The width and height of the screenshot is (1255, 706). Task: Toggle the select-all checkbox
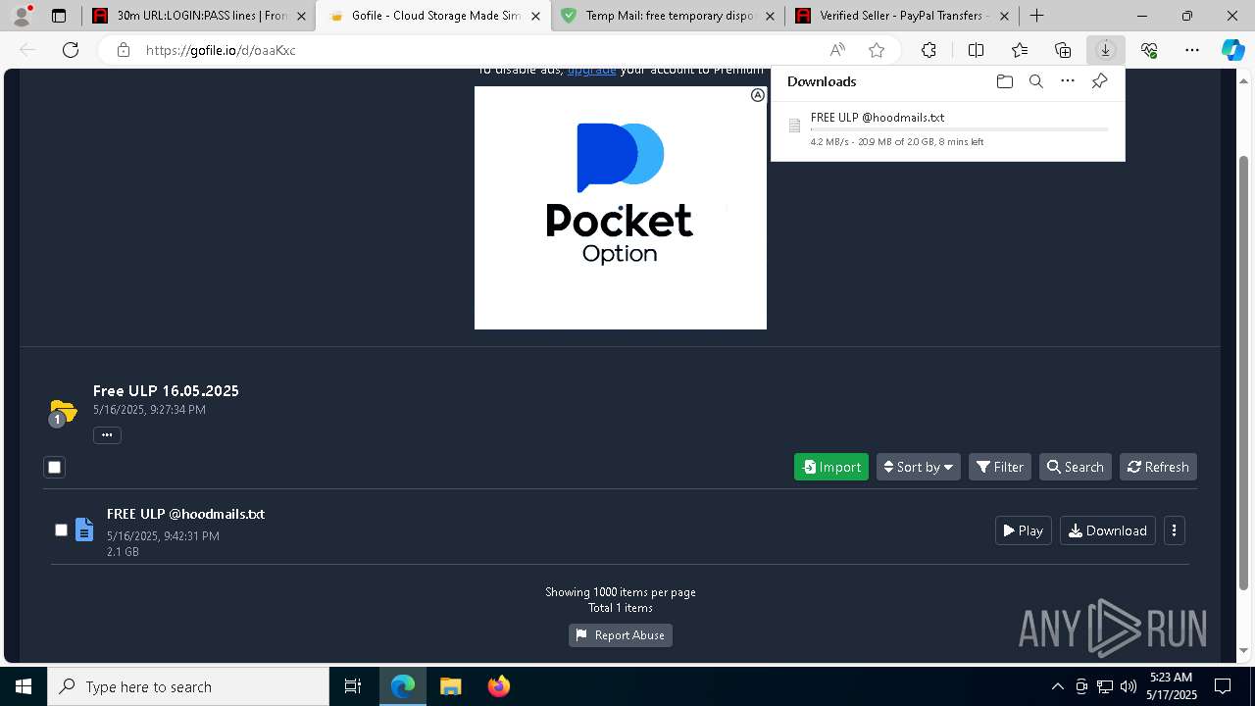click(55, 468)
